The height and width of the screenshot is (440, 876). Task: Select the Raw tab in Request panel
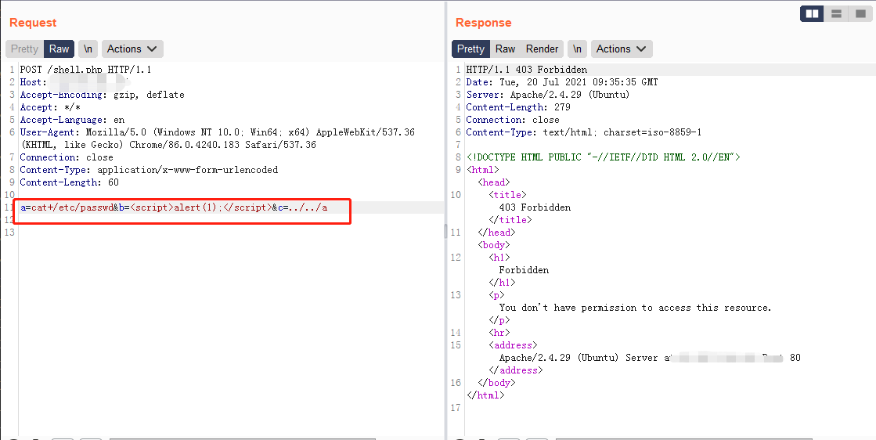pos(59,49)
